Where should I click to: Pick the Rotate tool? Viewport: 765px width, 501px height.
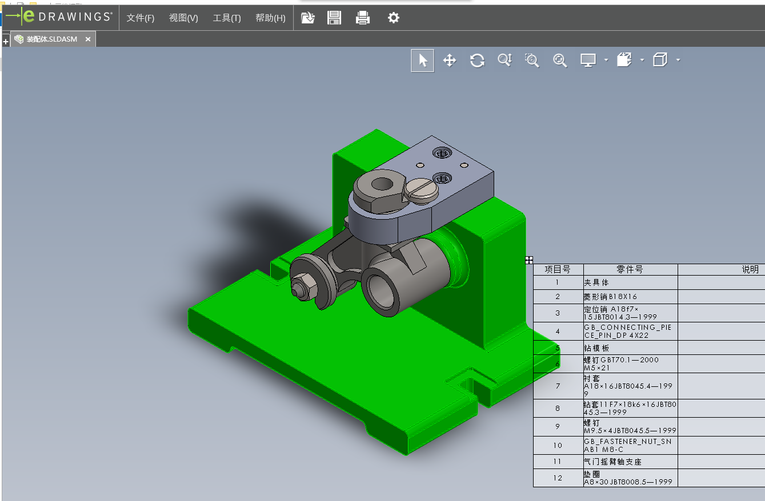click(x=477, y=60)
